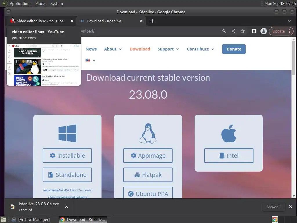Viewport: 297px width, 223px height.
Task: Click the 23.08.0 version number text
Action: [148, 94]
